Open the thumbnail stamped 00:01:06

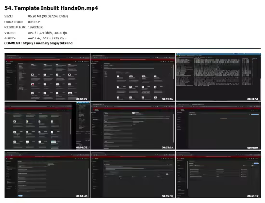click(132, 77)
